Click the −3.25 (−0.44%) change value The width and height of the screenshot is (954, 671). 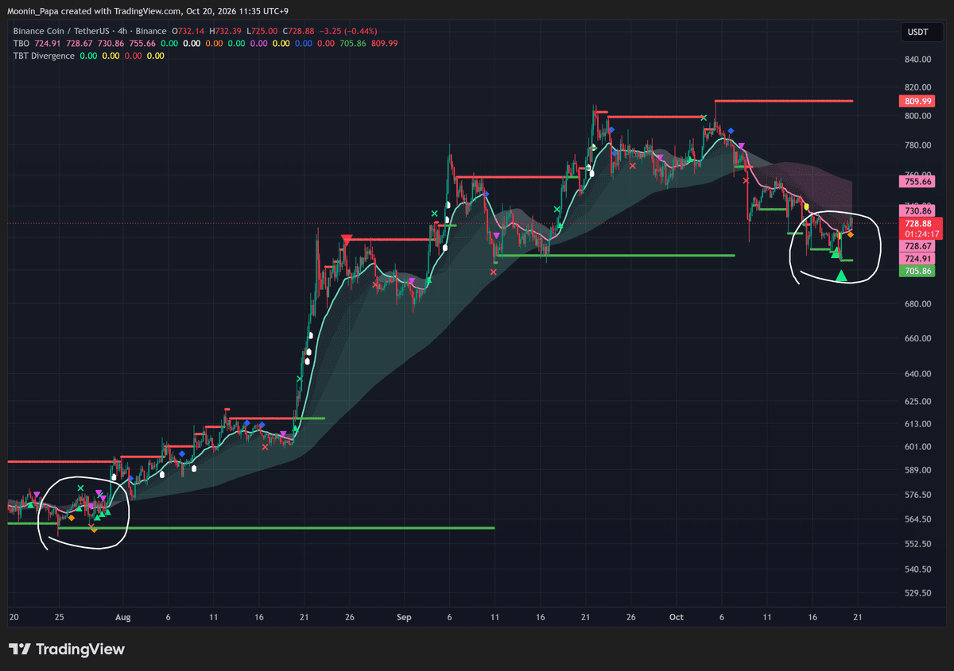point(350,30)
